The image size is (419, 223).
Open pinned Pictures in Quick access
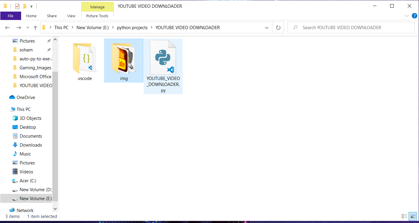(x=27, y=41)
